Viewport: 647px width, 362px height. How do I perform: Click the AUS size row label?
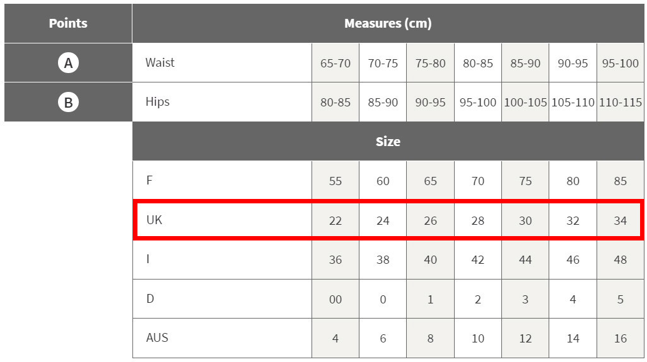[157, 337]
